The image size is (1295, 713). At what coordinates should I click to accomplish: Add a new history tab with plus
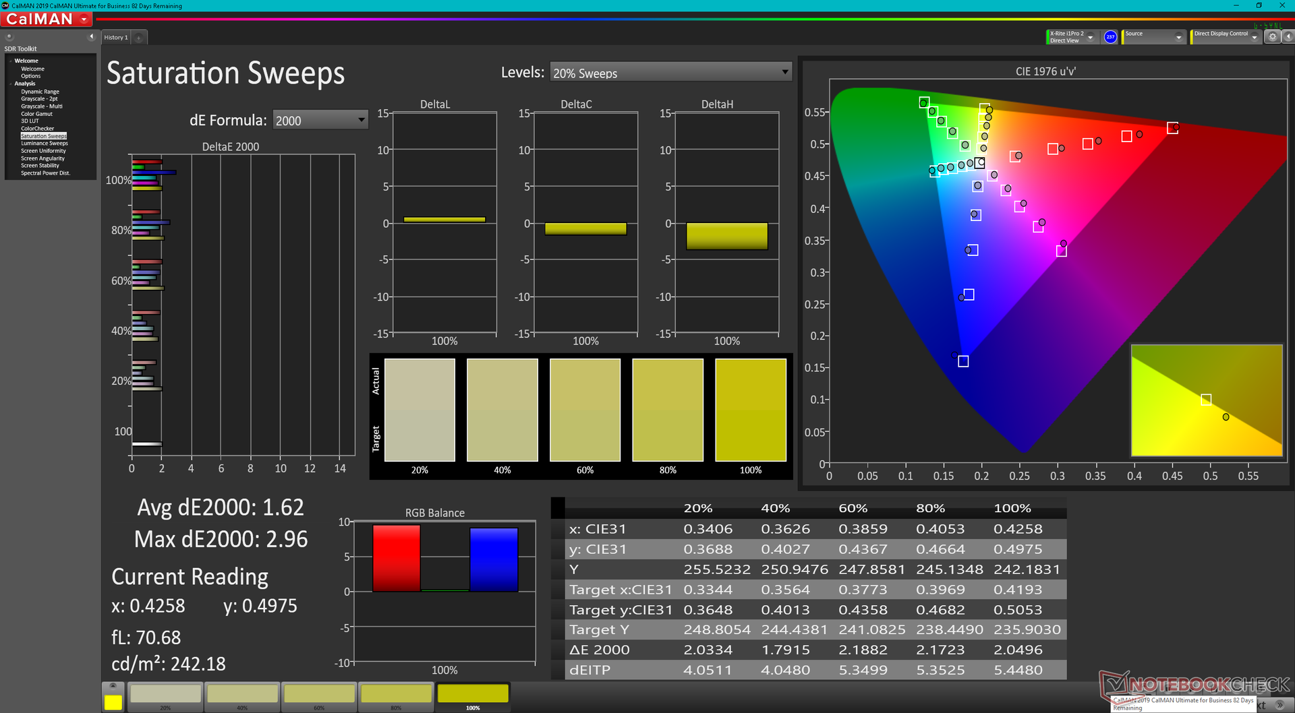pyautogui.click(x=139, y=38)
